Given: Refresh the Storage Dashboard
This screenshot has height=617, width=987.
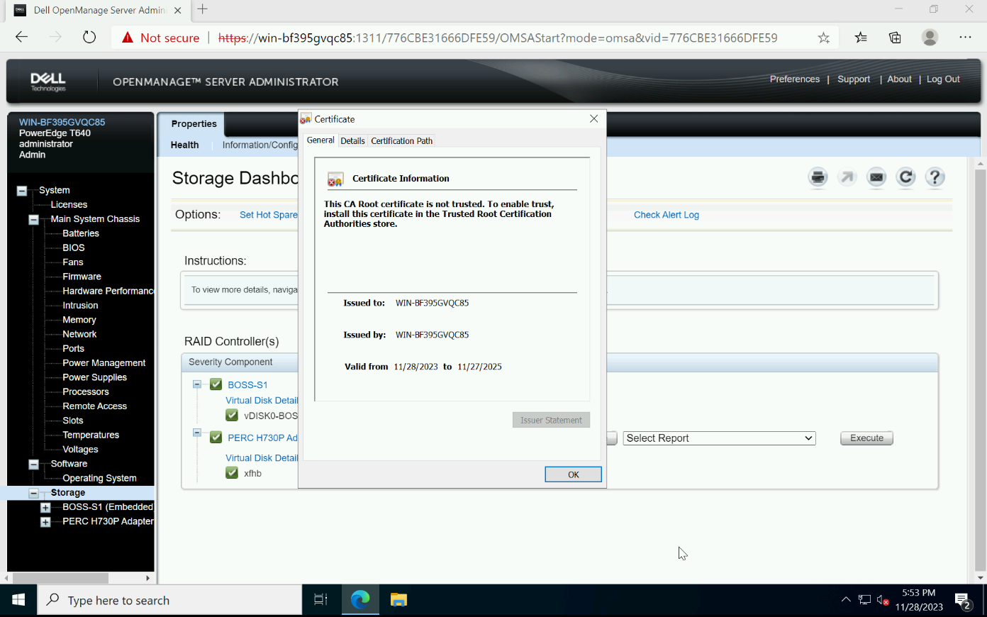Looking at the screenshot, I should tap(905, 177).
